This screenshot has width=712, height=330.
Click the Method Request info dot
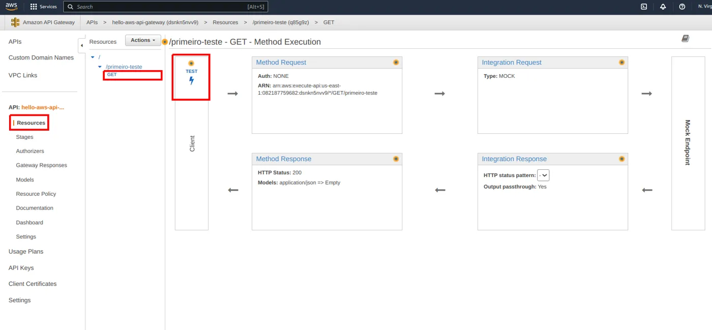coord(396,62)
